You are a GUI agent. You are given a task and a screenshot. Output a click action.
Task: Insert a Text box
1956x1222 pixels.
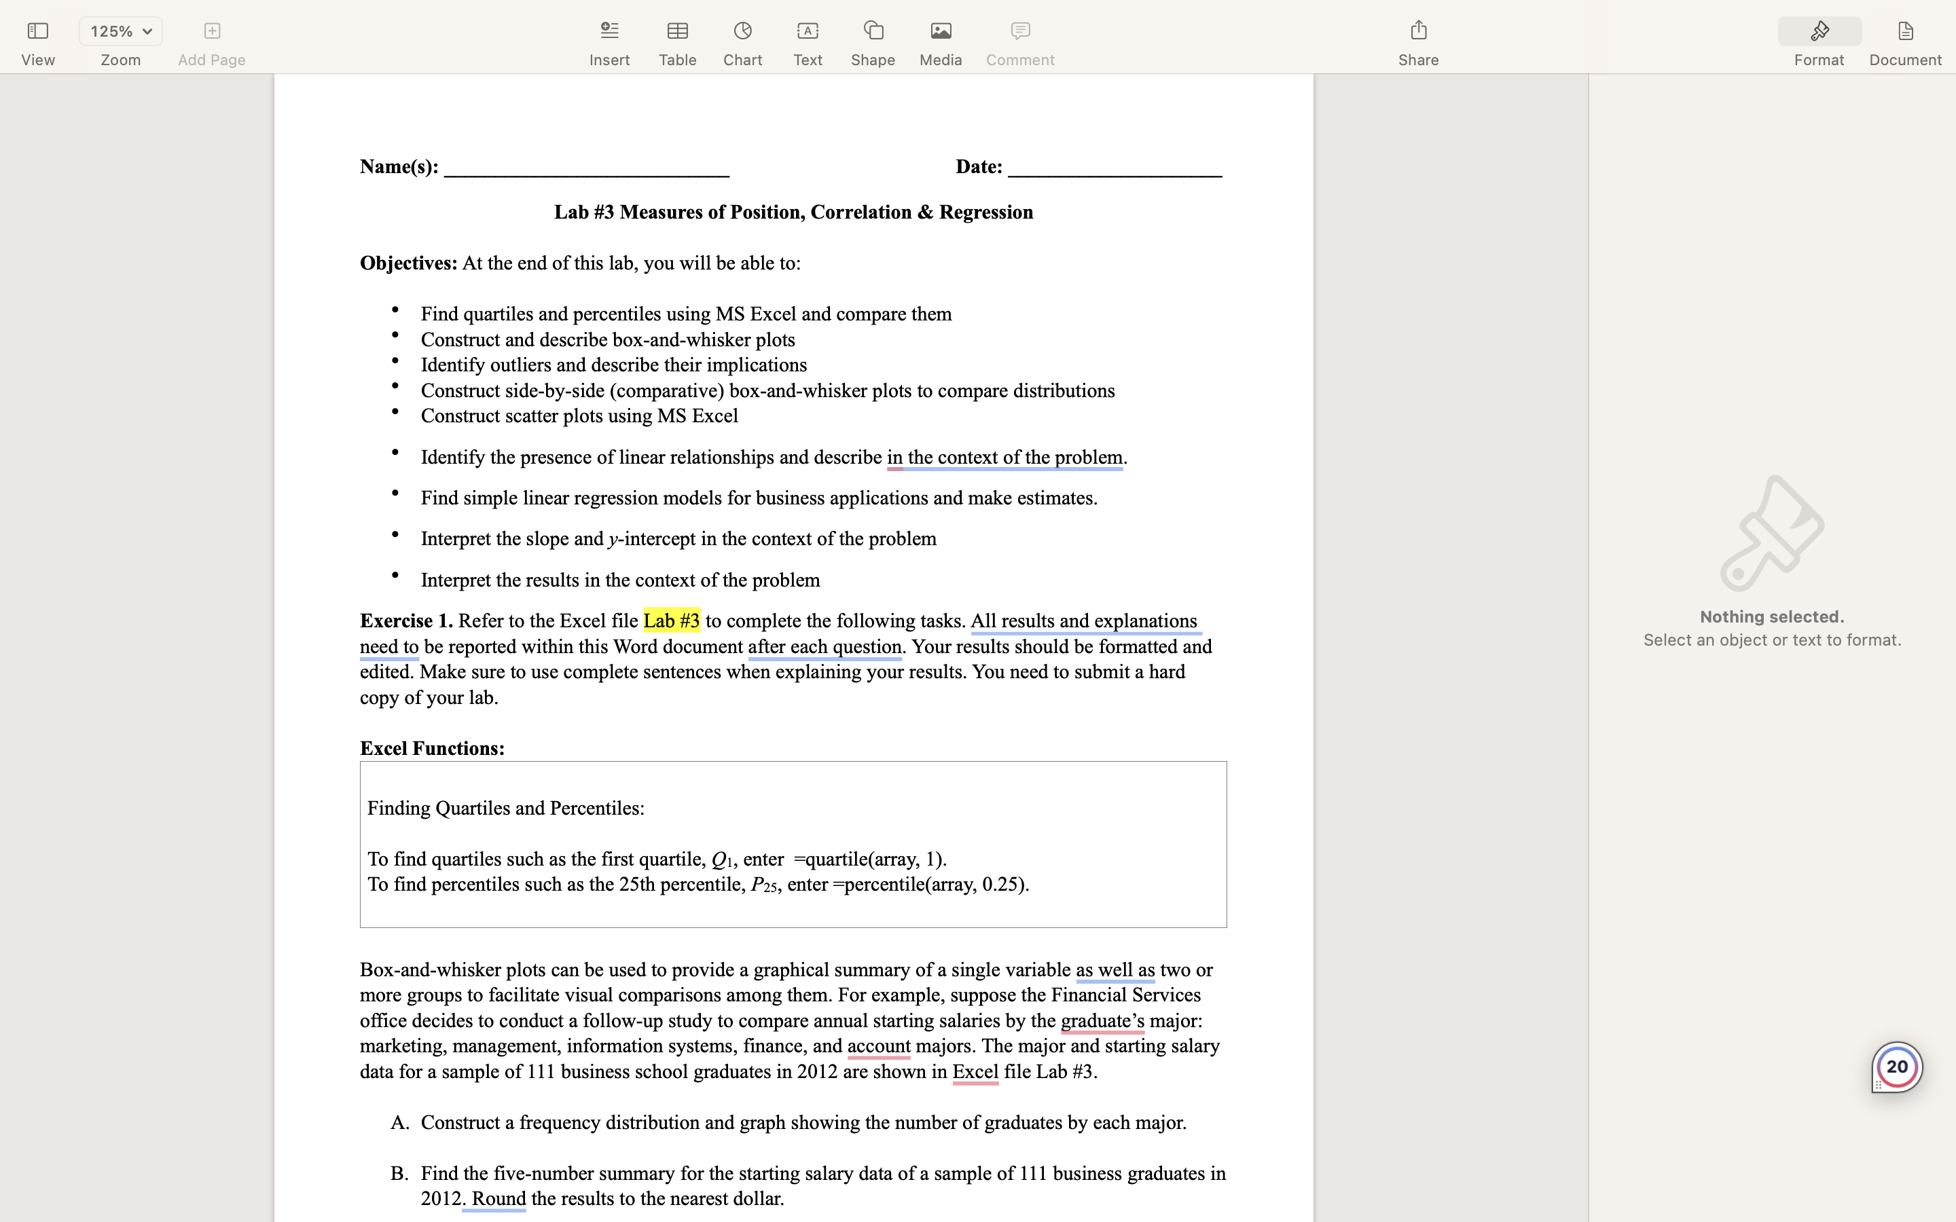807,31
